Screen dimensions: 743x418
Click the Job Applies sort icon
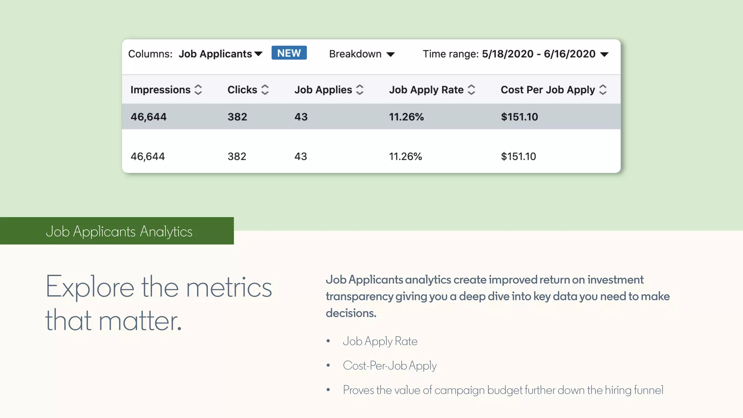pyautogui.click(x=360, y=90)
